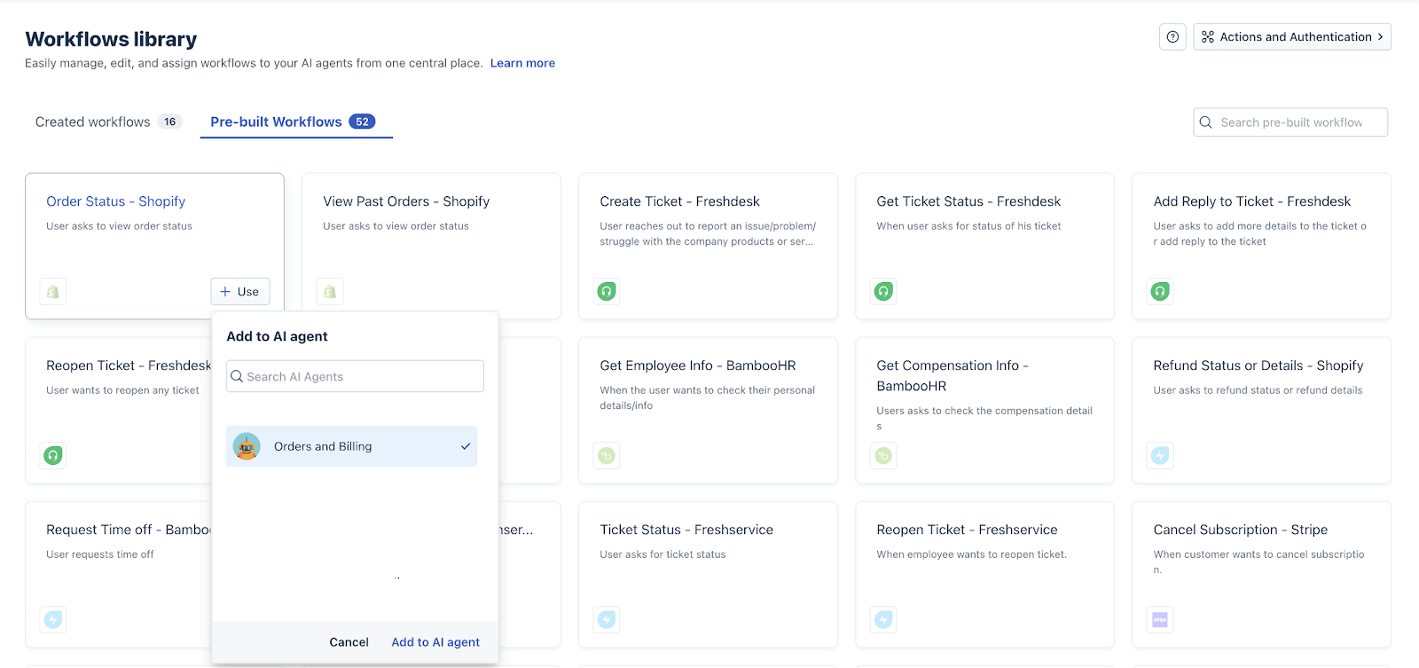
Task: Open Get Employee Info - BambooHR title
Action: pos(698,365)
